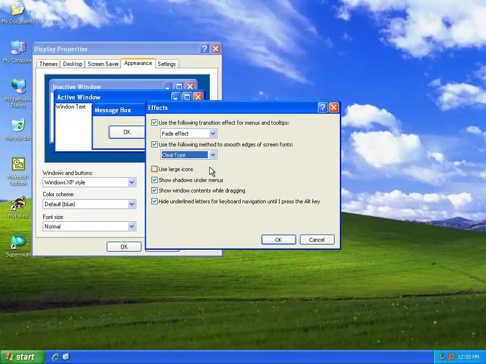Click Effects dialog help question mark
The image size is (486, 364).
[x=323, y=108]
